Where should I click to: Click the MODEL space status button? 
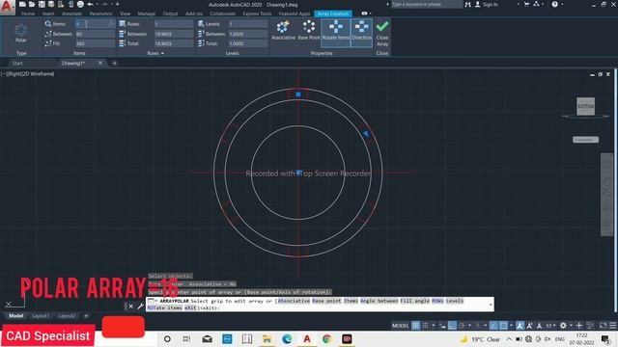click(400, 326)
